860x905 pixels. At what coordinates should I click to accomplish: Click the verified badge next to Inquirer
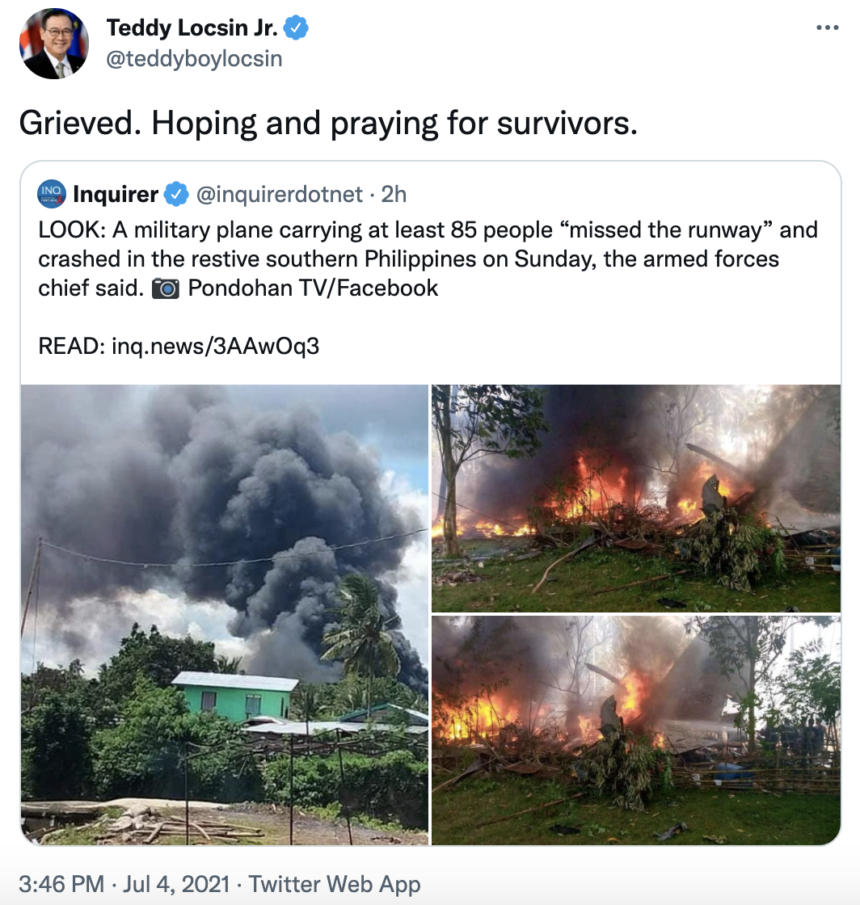point(175,195)
